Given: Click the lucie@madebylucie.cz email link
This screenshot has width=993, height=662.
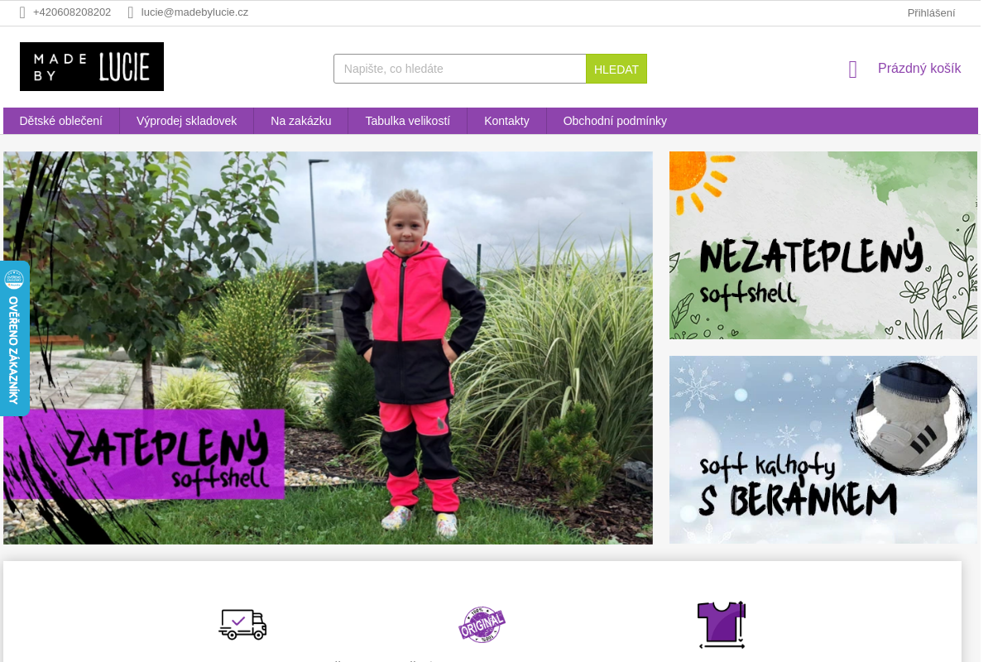Looking at the screenshot, I should pos(194,12).
